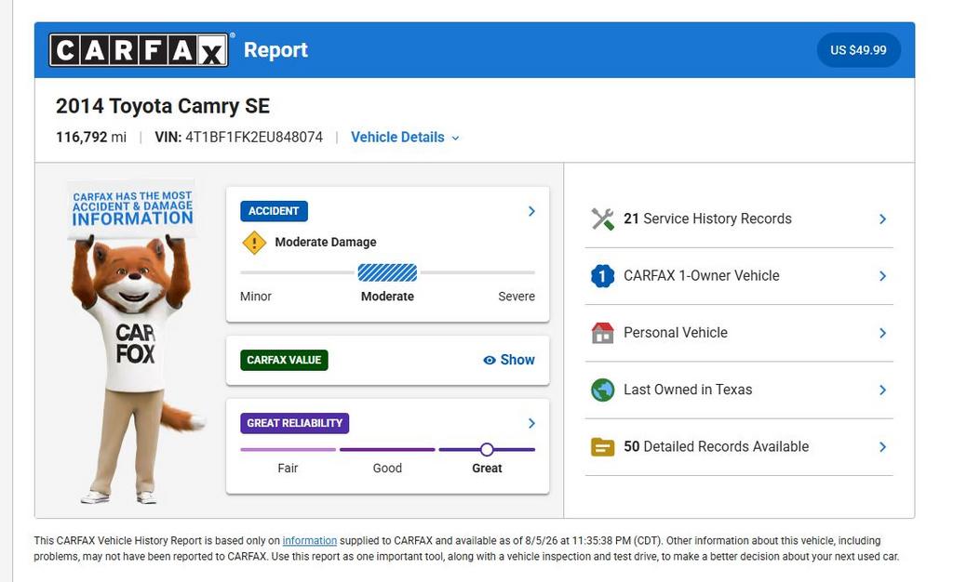This screenshot has width=953, height=582.
Task: Click the house Personal Vehicle icon
Action: coord(602,333)
